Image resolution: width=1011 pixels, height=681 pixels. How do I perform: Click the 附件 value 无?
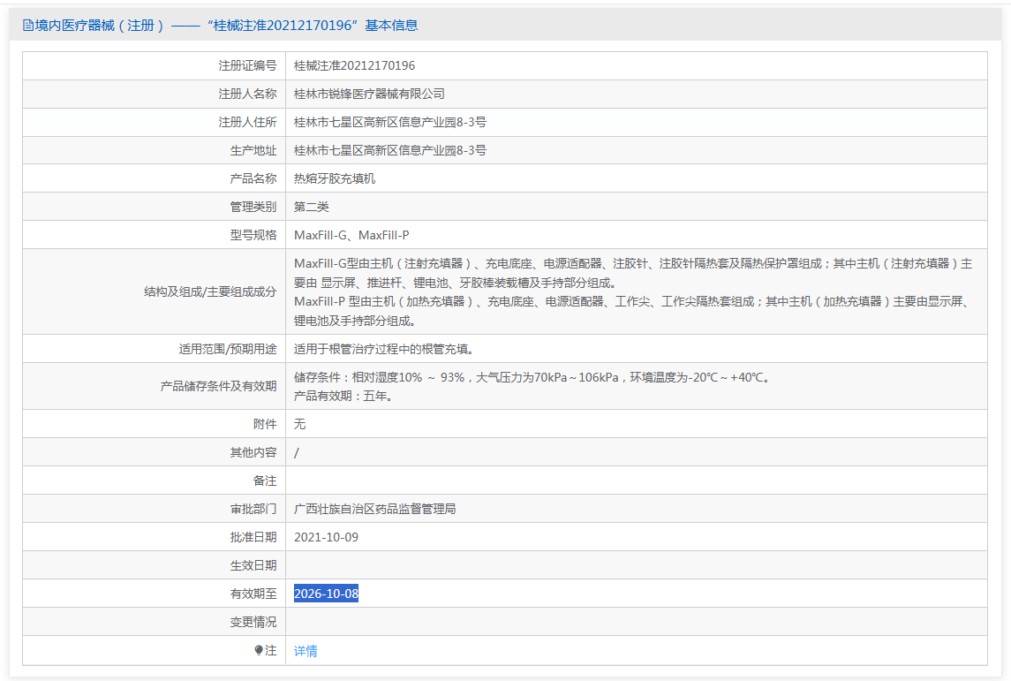pos(300,424)
